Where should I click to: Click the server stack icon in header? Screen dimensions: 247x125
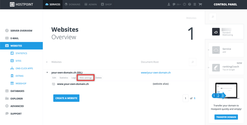[195, 4]
